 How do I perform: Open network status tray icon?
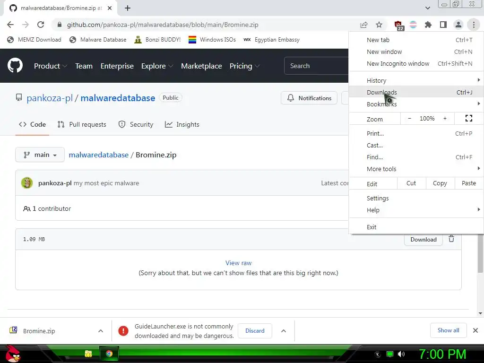click(390, 354)
